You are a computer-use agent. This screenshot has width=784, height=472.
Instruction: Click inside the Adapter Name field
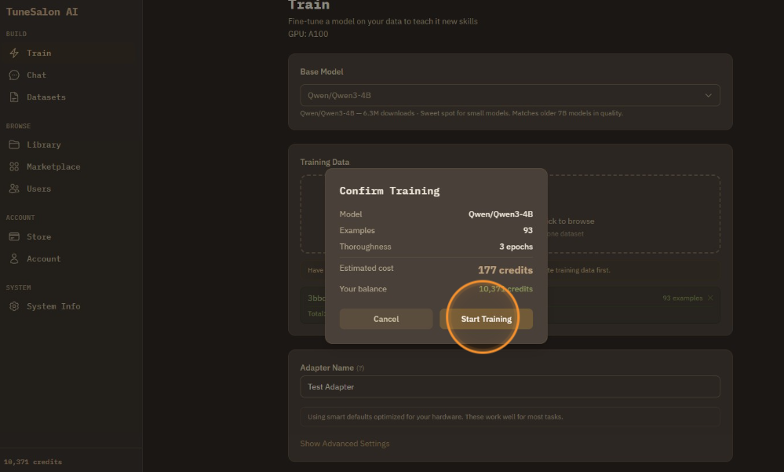[x=510, y=386]
